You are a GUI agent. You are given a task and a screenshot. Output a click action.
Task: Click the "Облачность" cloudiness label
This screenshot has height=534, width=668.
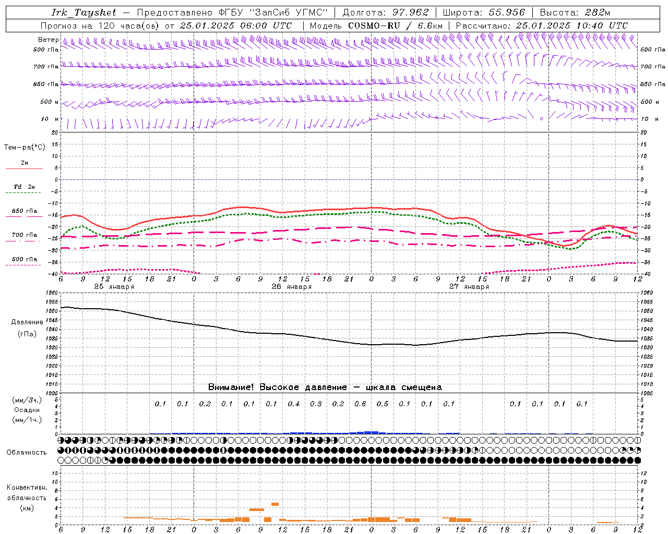(x=27, y=453)
